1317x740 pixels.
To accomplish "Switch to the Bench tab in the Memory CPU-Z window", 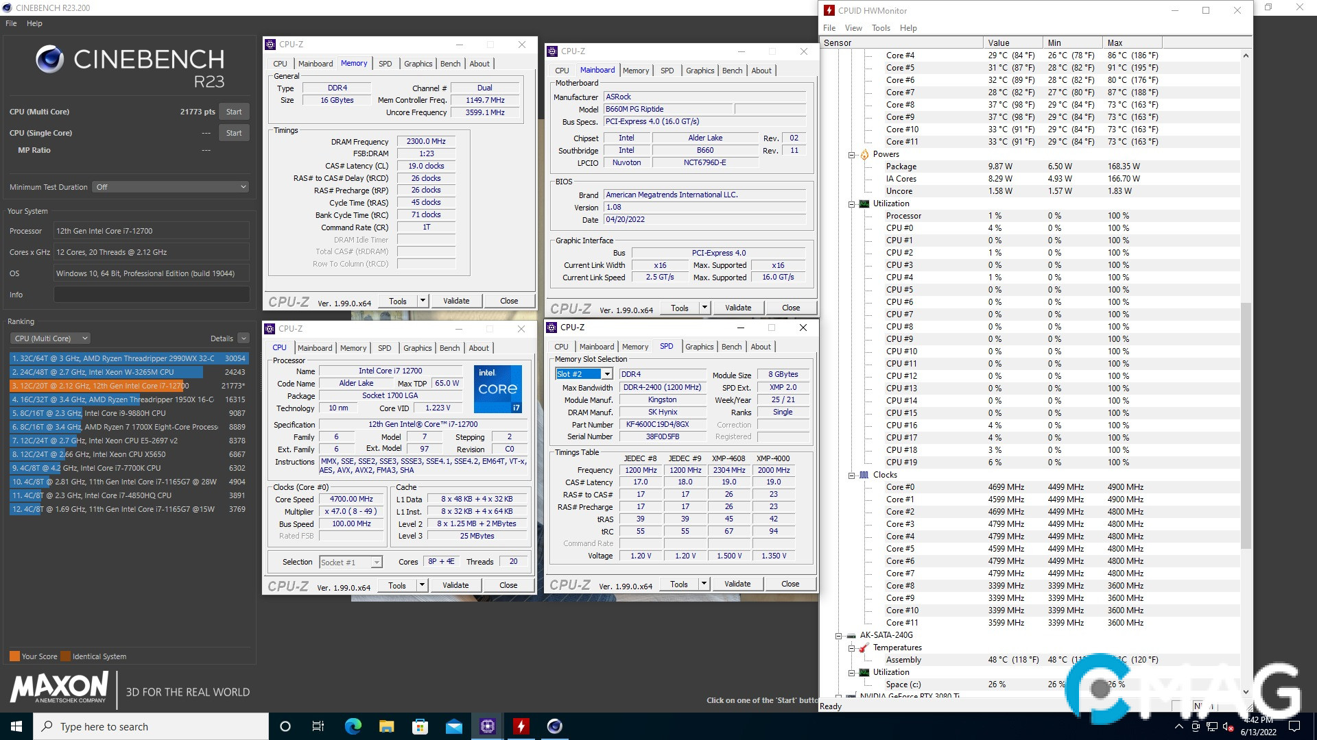I will 450,64.
